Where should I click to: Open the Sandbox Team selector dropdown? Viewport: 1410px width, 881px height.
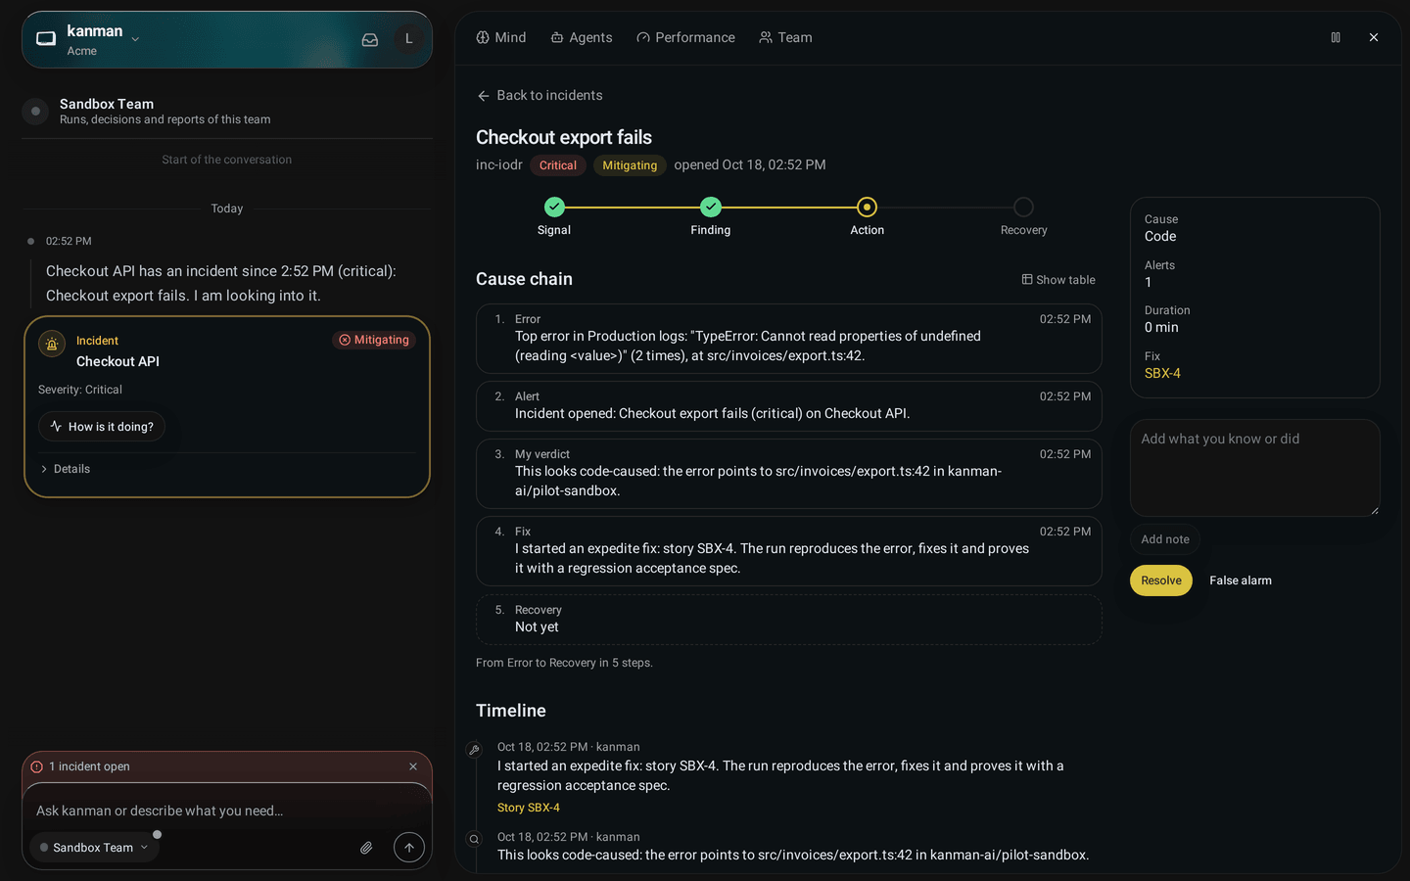(x=94, y=848)
